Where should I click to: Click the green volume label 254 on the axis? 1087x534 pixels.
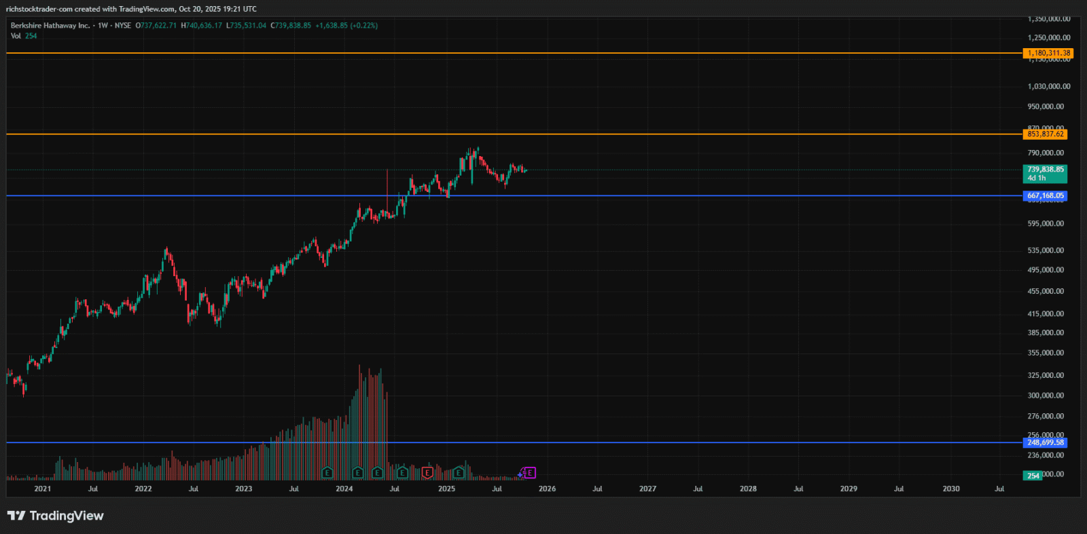[x=1033, y=476]
